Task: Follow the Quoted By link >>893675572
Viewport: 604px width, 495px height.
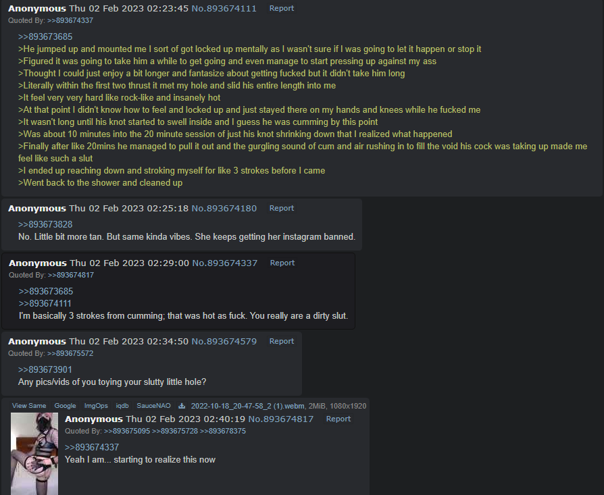Action: (70, 353)
